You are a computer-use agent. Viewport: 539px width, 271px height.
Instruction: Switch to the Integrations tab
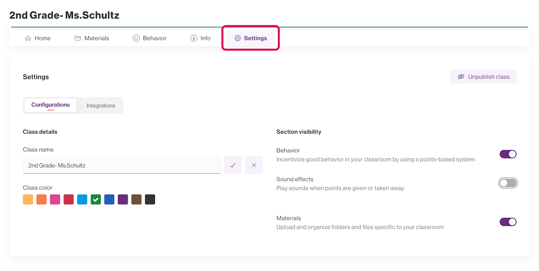point(101,106)
